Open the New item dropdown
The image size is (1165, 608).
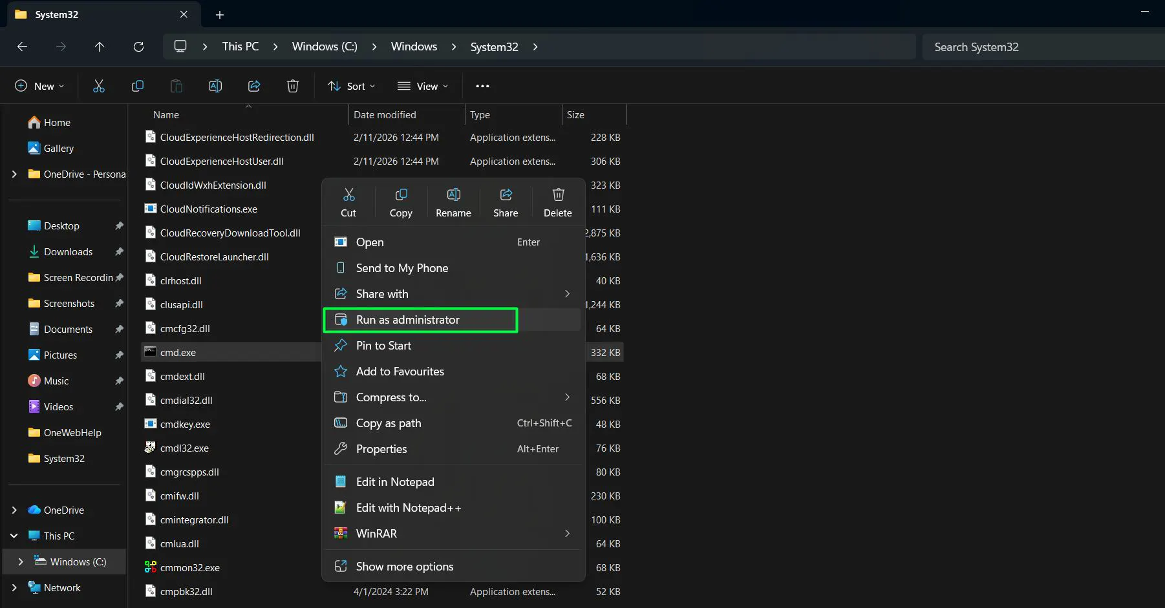click(39, 86)
